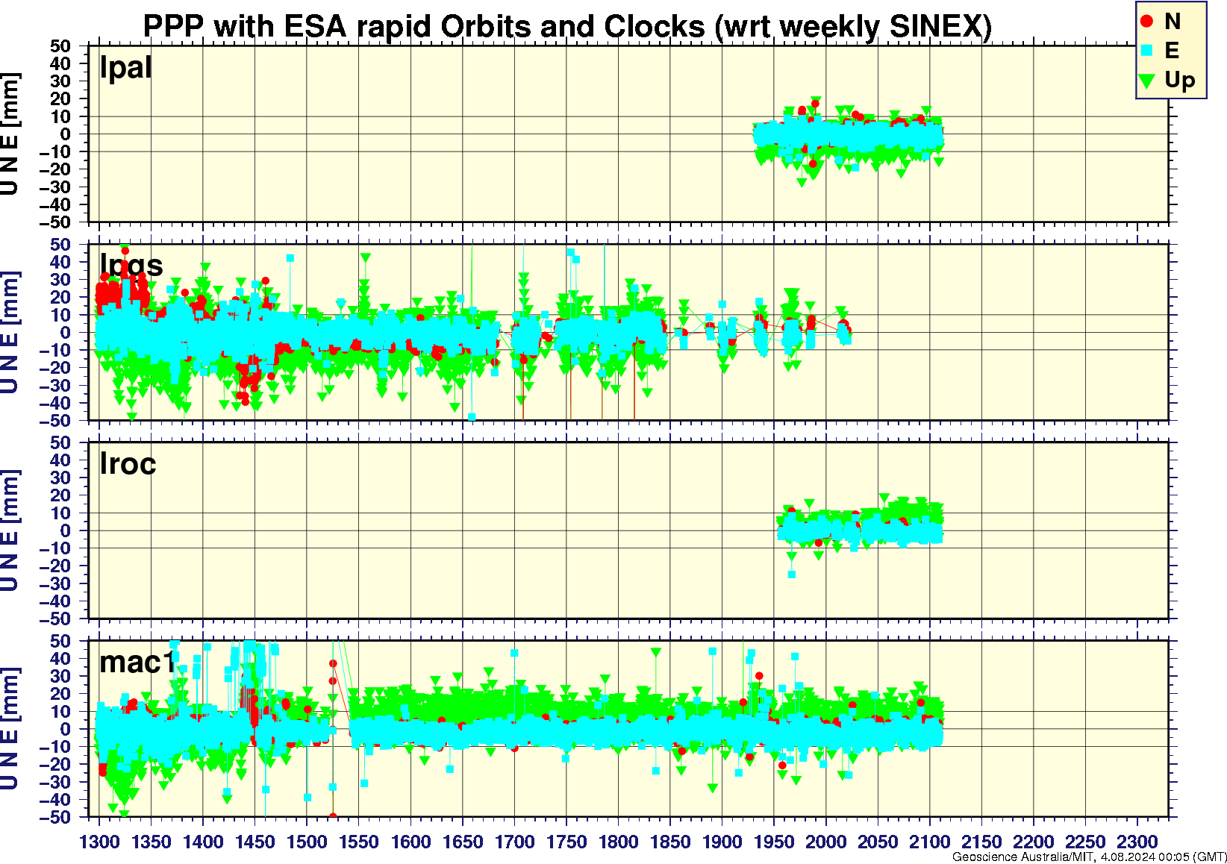Screen dimensions: 1227x864
Task: Click the dense lpgs data band near week 1600
Action: point(411,336)
